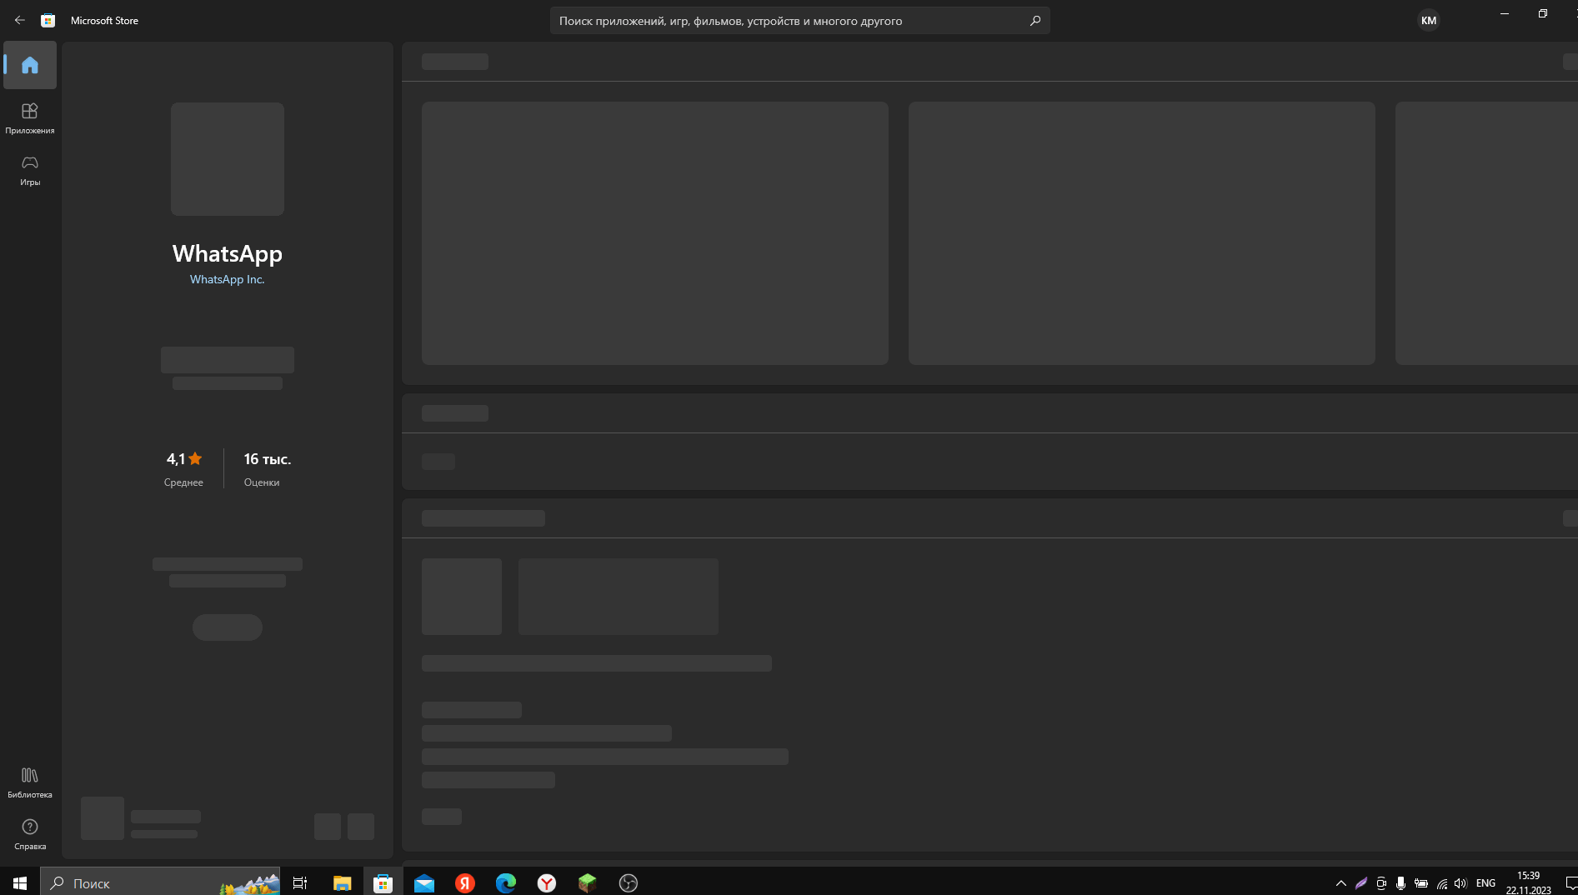
Task: Open the Приложения section
Action: pos(30,118)
